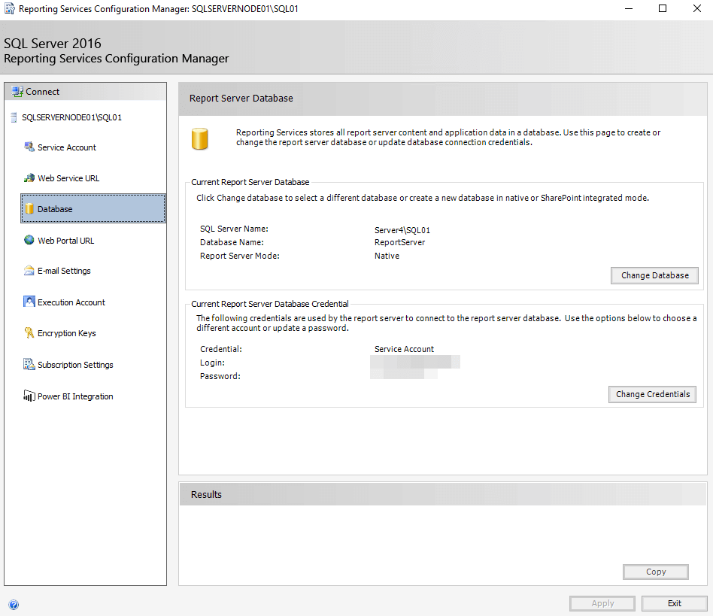
Task: Click the Web Portal URL globe icon
Action: click(29, 240)
